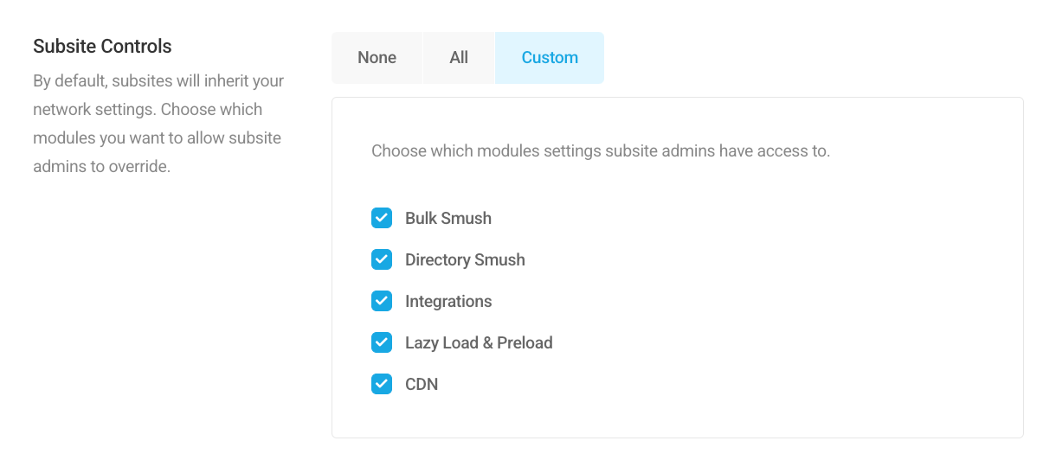The width and height of the screenshot is (1056, 460).
Task: Click the "Lazy Load & Preload" label text
Action: click(x=479, y=343)
